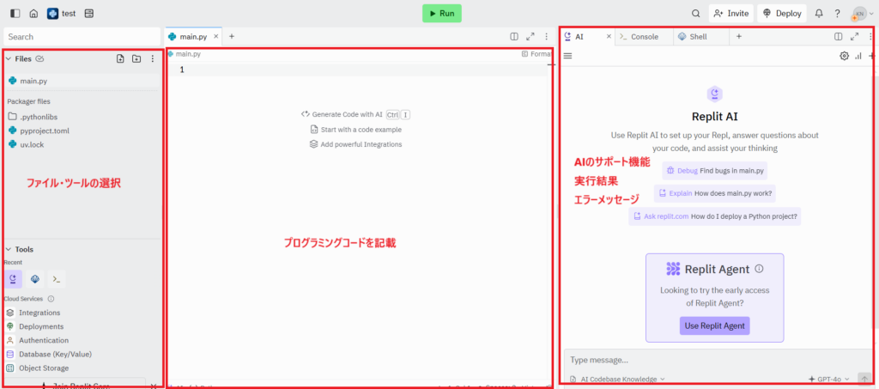Click line 1 in editor
Screen dimensions: 879x389
tap(359, 70)
